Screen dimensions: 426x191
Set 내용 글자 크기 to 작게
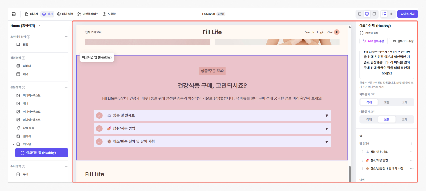pyautogui.click(x=369, y=119)
